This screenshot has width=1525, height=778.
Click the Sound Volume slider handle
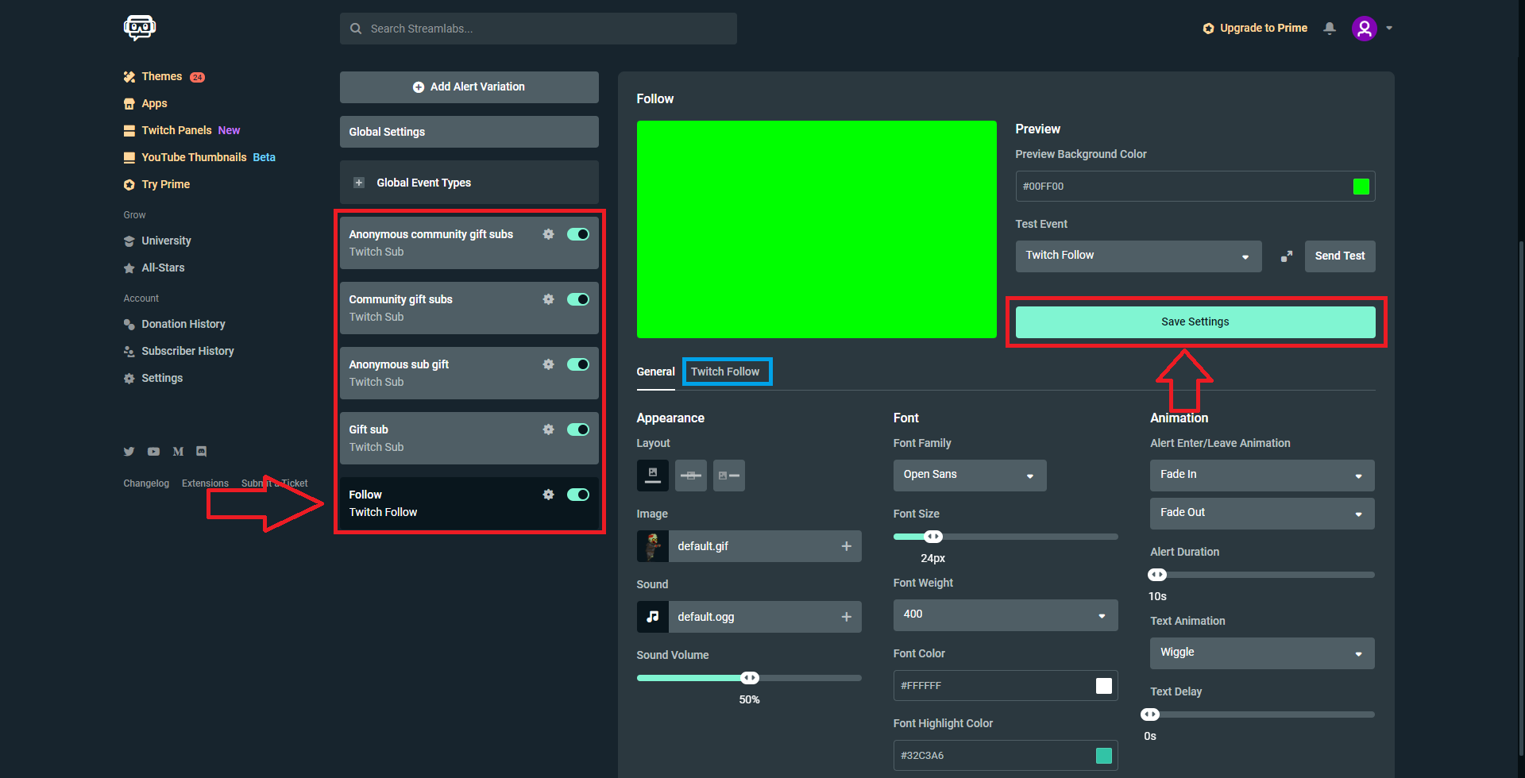(x=750, y=678)
